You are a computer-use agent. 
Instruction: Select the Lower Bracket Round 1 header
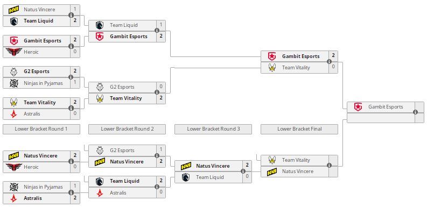[x=41, y=129]
